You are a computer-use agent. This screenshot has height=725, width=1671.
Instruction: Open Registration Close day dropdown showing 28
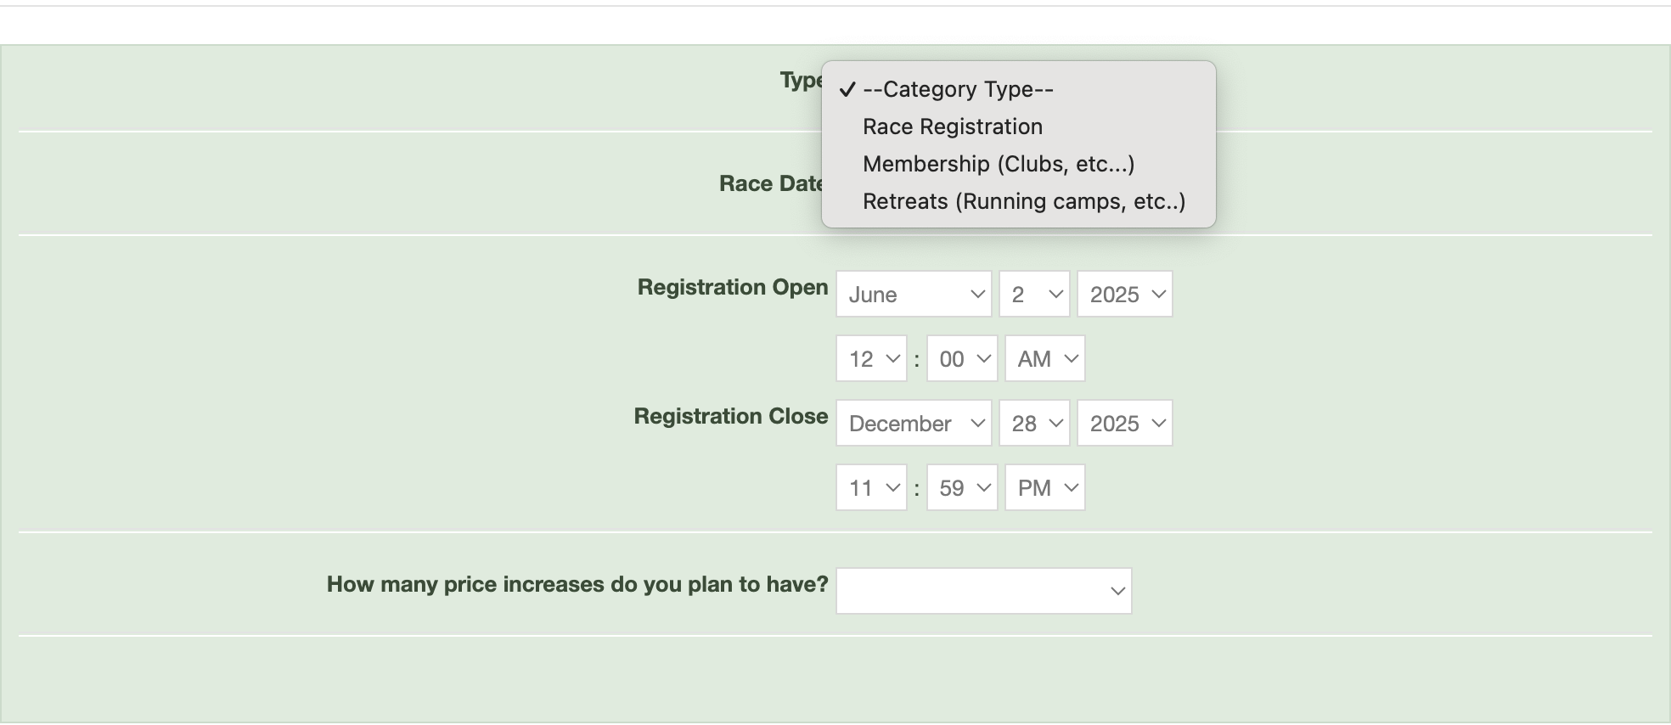[1034, 423]
